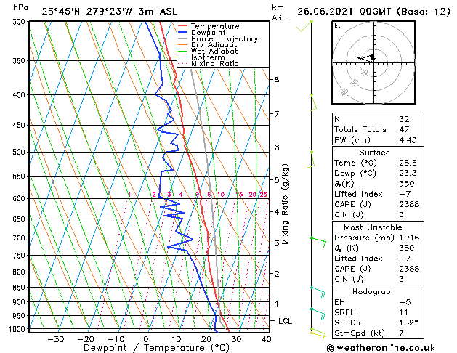Click the '500' pressure level label
Viewport: 457px width, 353px height.
click(20, 152)
